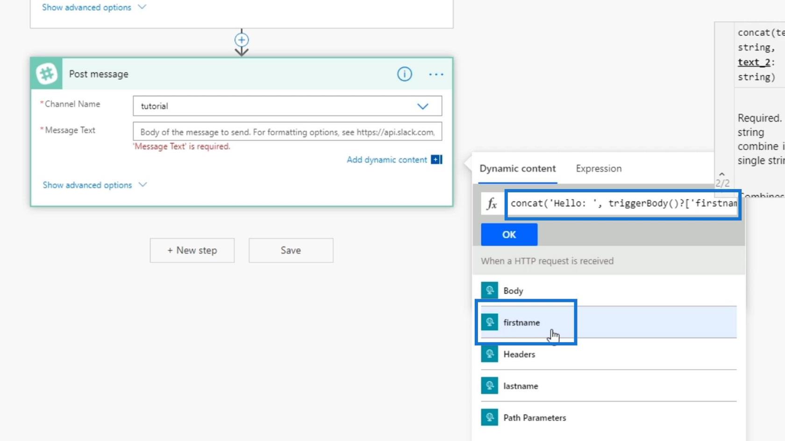Click the text_2 parameter in tooltip

754,62
